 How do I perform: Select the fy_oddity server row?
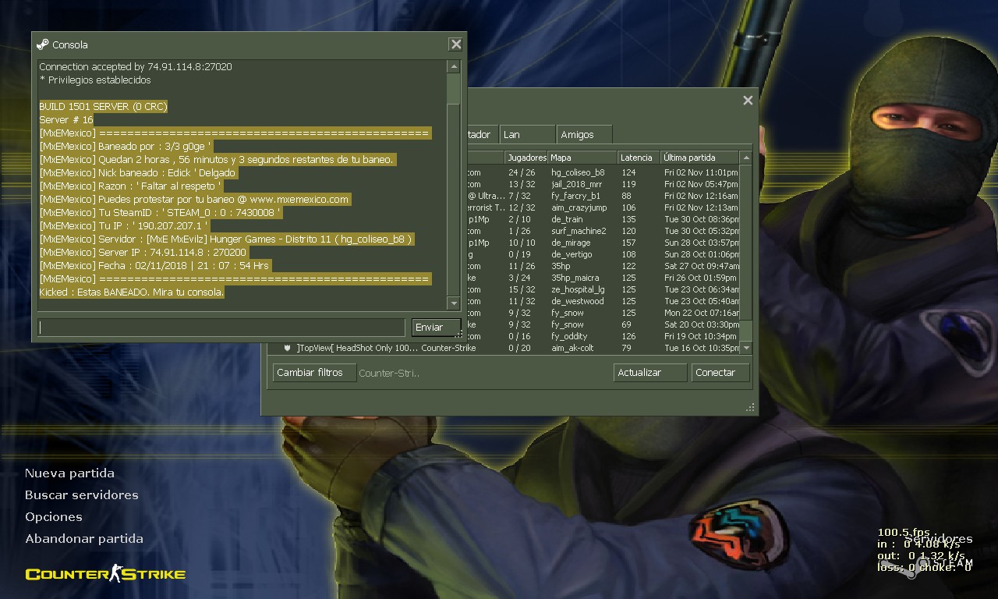pyautogui.click(x=603, y=336)
